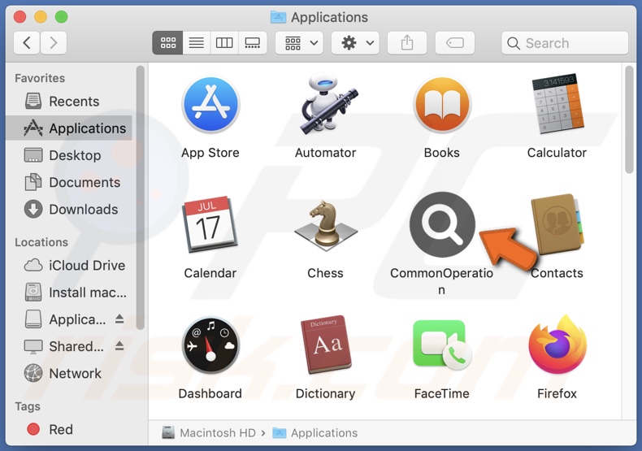This screenshot has width=642, height=451.
Task: Click the Favorites section header
Action: [x=40, y=78]
